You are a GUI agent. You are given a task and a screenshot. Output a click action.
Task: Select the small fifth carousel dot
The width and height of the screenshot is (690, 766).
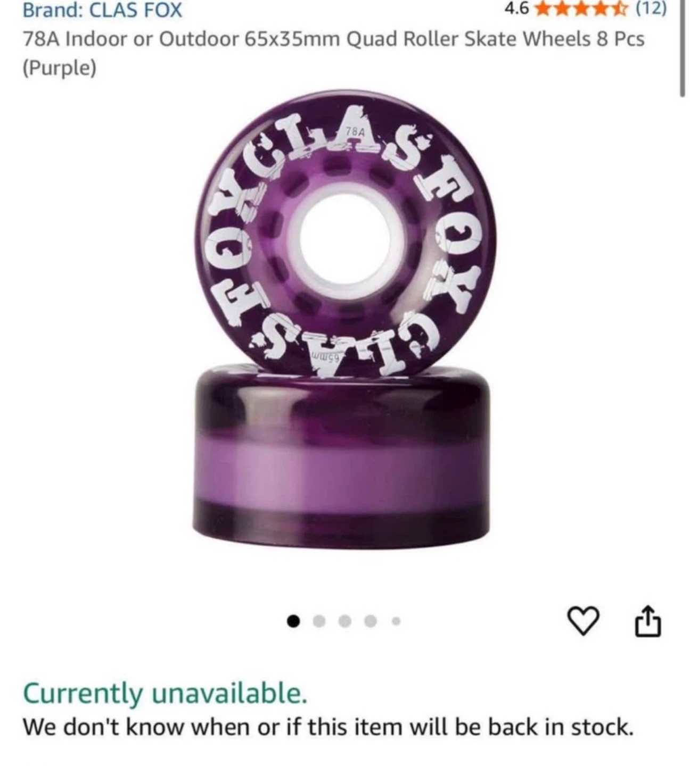click(x=396, y=620)
